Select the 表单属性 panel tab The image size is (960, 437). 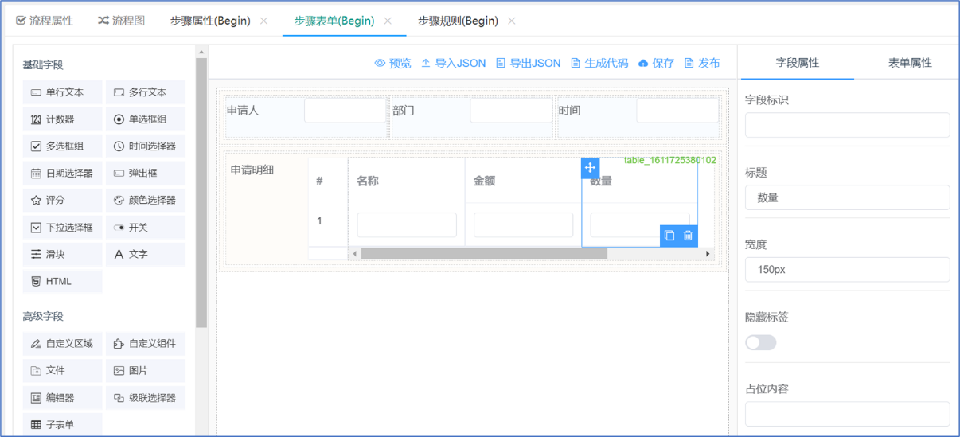tap(910, 63)
